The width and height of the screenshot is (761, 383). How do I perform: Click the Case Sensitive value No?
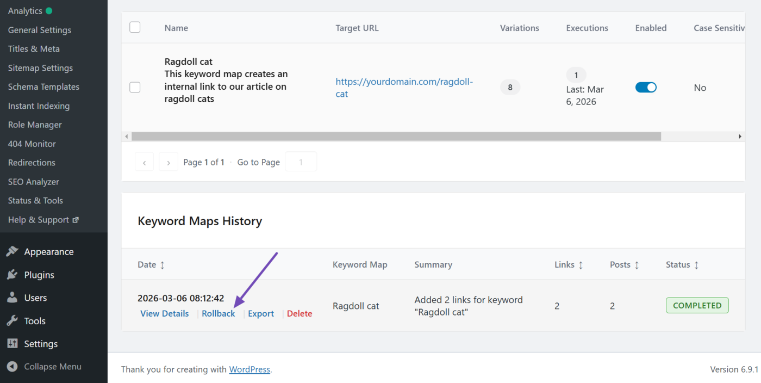700,88
